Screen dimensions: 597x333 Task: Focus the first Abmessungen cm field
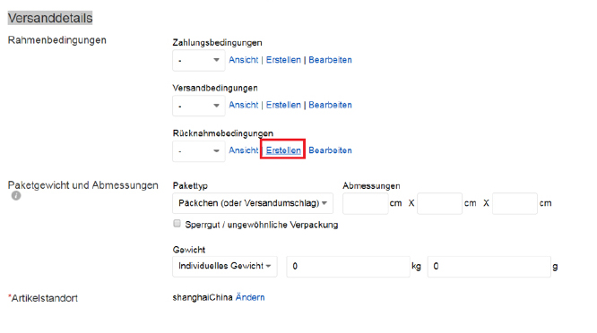tap(365, 203)
